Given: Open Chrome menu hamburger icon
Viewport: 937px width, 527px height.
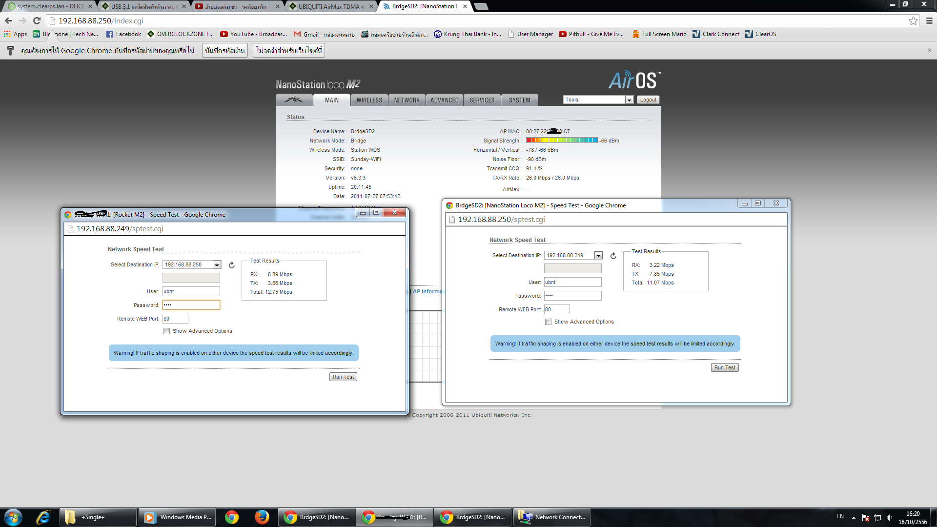Looking at the screenshot, I should point(929,20).
